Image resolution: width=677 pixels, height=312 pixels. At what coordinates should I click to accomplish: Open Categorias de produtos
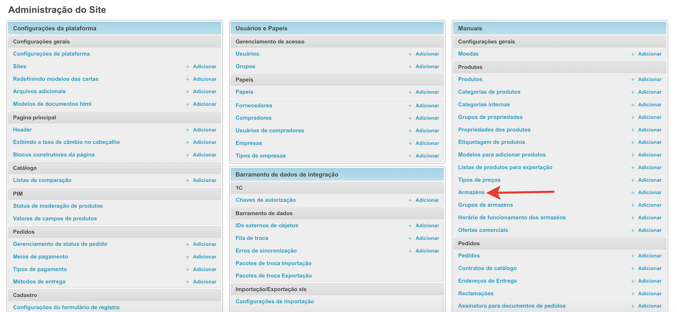(x=489, y=92)
